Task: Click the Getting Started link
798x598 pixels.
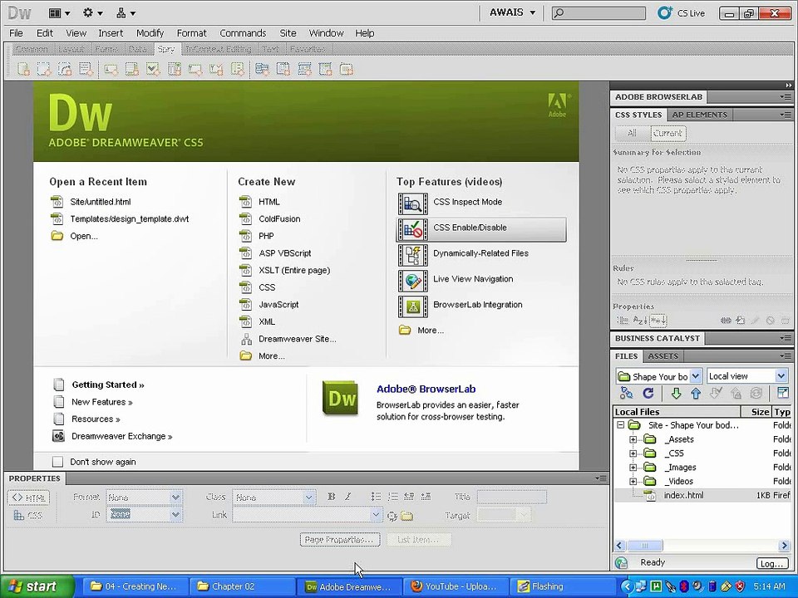Action: [x=108, y=385]
